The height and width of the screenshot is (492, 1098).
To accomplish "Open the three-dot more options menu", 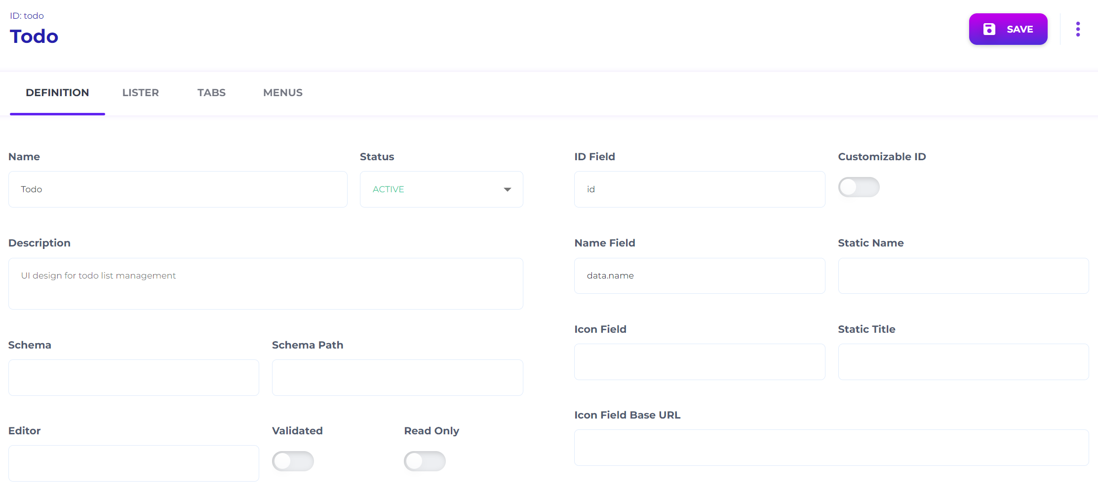I will pyautogui.click(x=1078, y=29).
